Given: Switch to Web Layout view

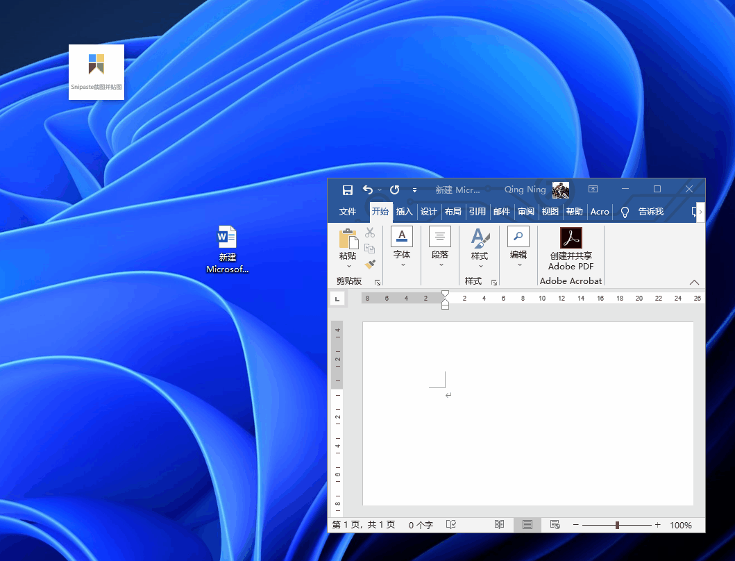Looking at the screenshot, I should [555, 524].
